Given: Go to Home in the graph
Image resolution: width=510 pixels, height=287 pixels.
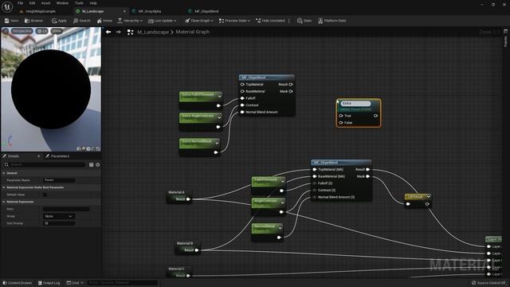Looking at the screenshot, I should pyautogui.click(x=104, y=21).
